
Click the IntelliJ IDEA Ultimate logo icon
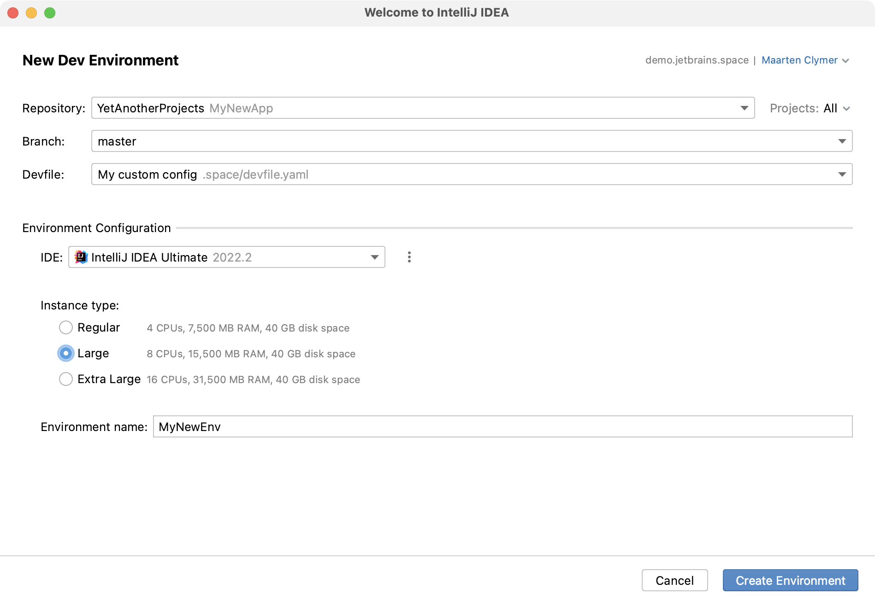(81, 257)
